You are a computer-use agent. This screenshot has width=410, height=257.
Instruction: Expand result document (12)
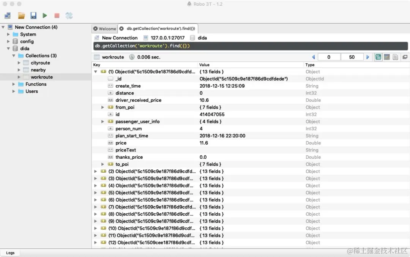(x=96, y=243)
